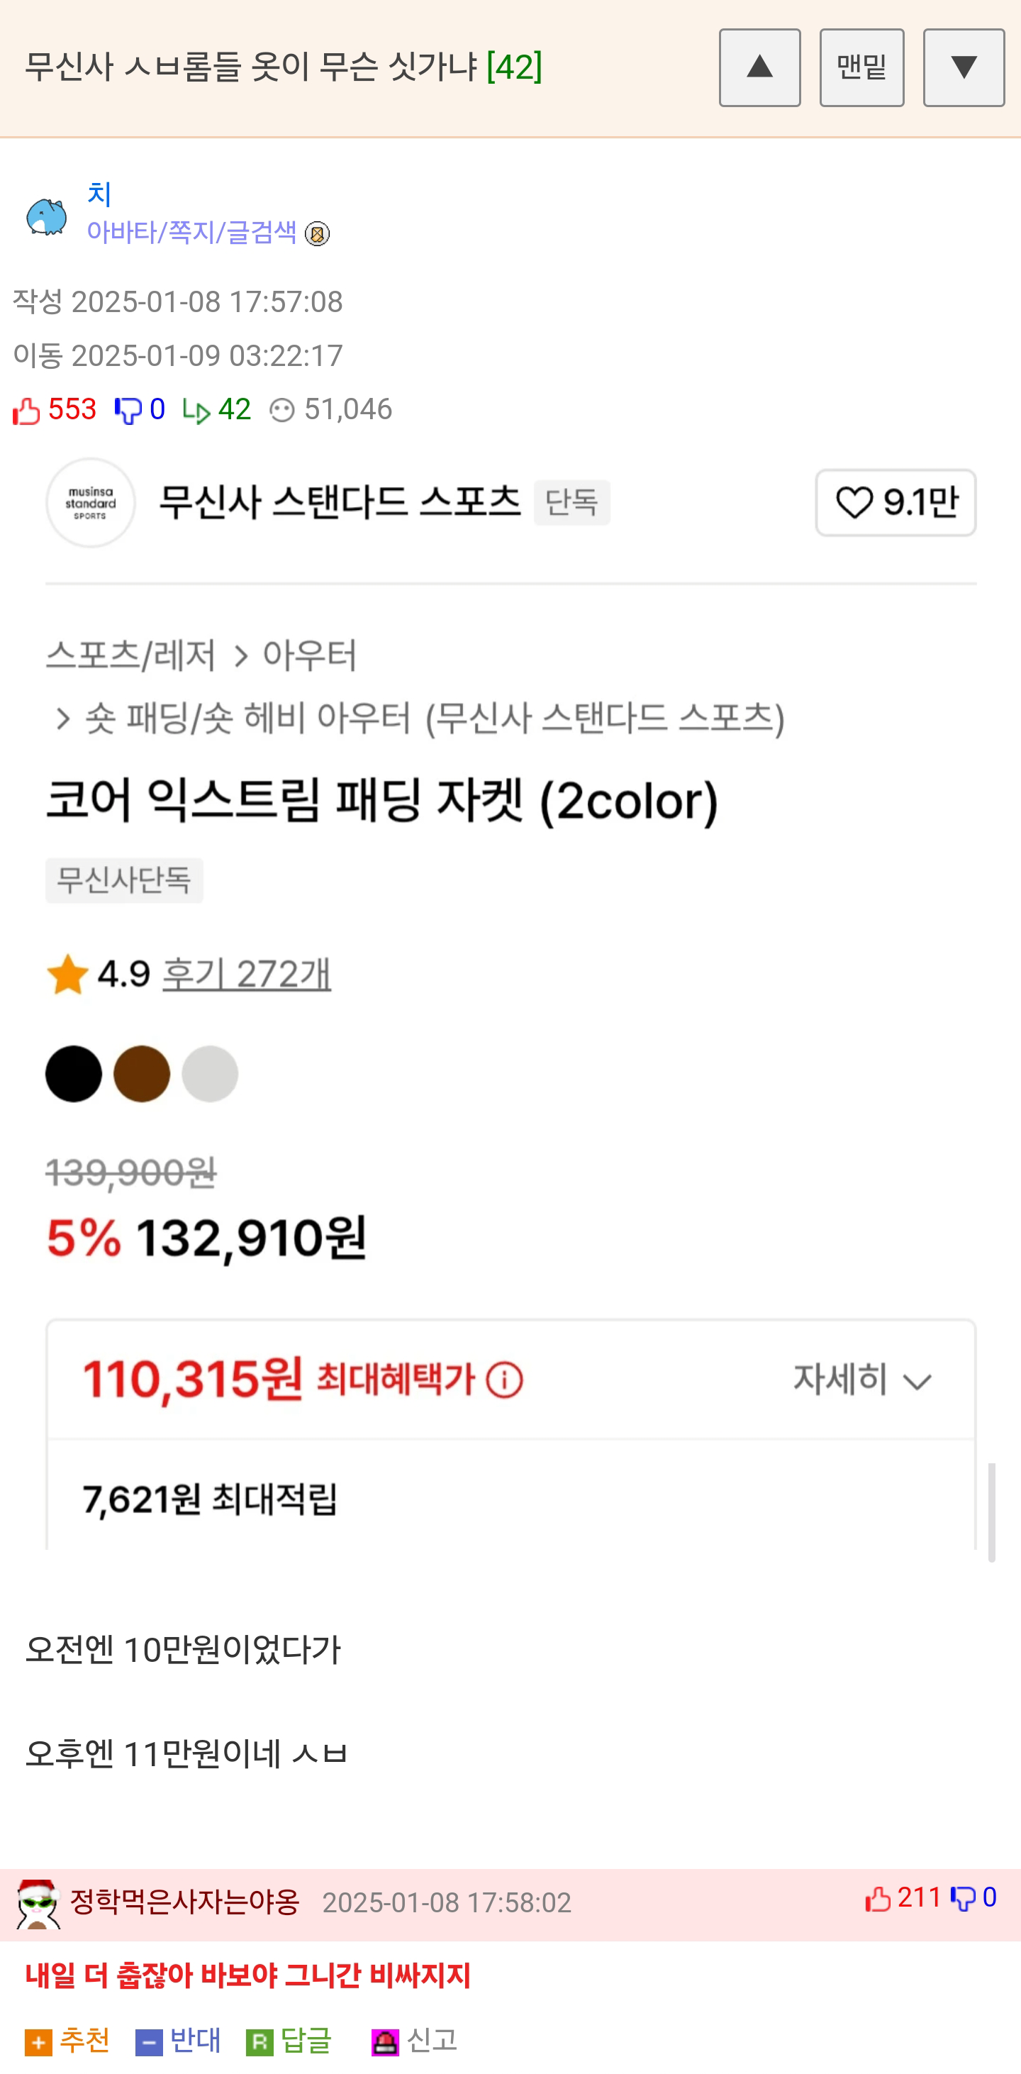This screenshot has width=1021, height=2074.
Task: Click the down arrow navigation button
Action: point(963,67)
